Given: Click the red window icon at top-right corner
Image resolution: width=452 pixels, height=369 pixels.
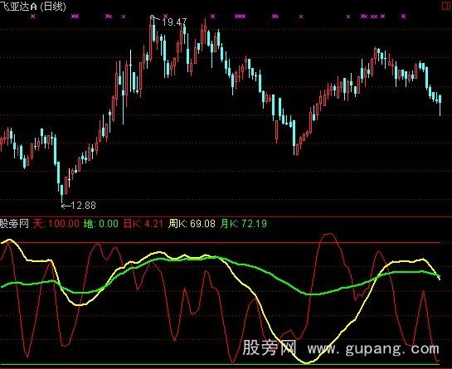Looking at the screenshot, I should pyautogui.click(x=447, y=6).
